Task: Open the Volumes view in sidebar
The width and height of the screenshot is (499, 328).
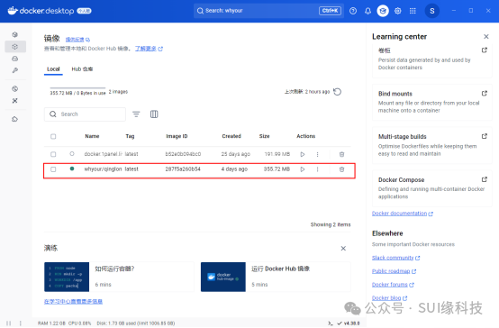Action: click(x=15, y=59)
